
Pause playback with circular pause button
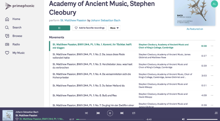click(110, 113)
